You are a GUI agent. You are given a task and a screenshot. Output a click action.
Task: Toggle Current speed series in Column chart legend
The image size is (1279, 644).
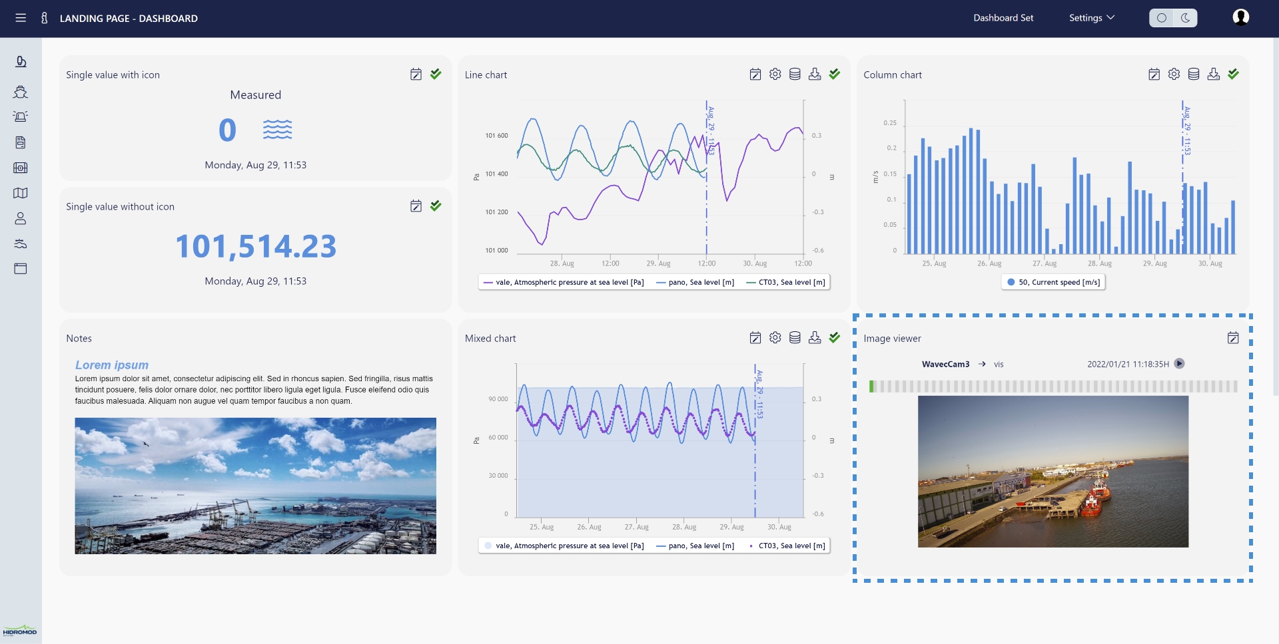coord(1053,283)
